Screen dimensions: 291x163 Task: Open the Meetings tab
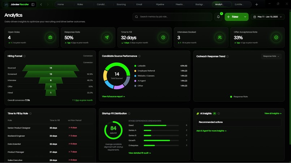[x=180, y=4]
